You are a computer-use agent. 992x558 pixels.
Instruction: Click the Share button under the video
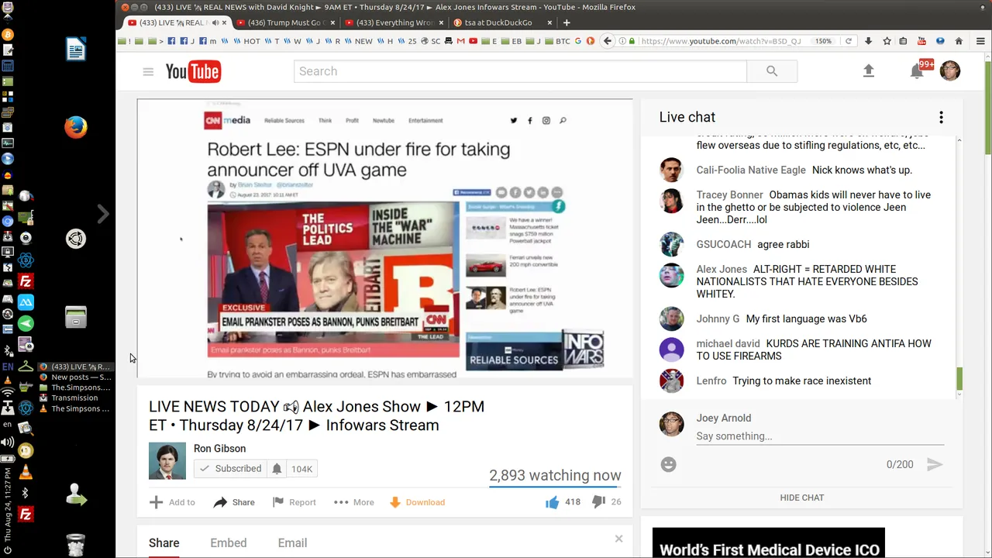pos(234,502)
